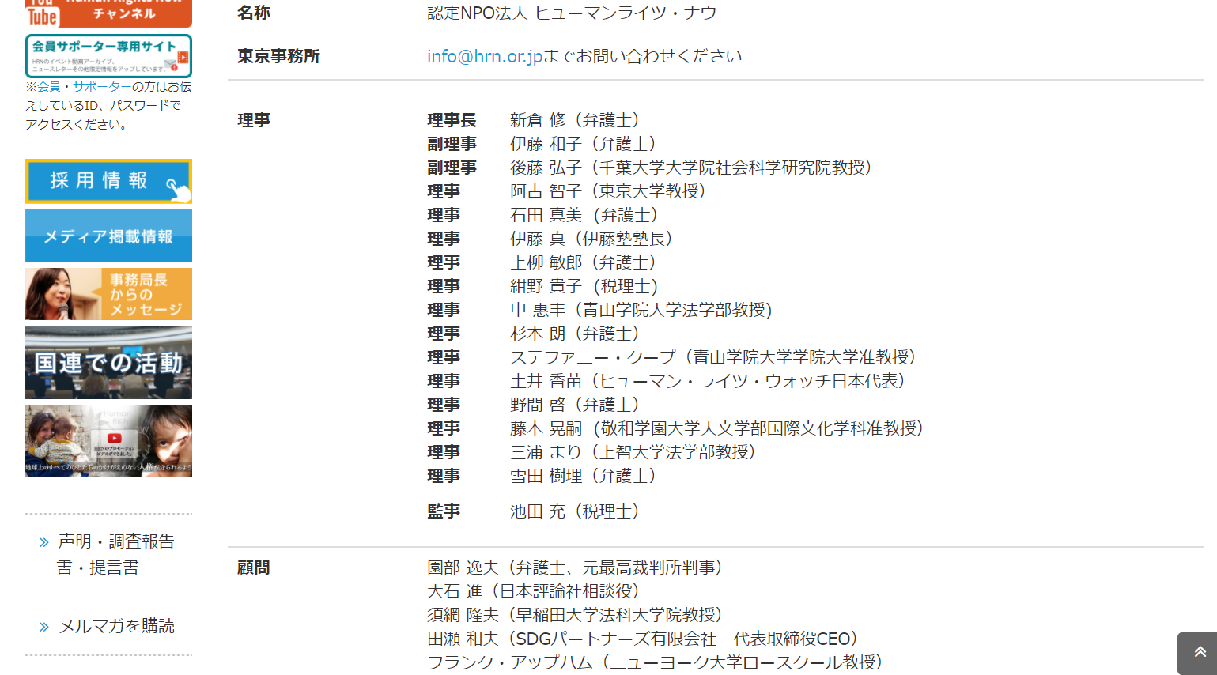Click 紺野 貴子（税理士）
1217x675 pixels.
(584, 286)
